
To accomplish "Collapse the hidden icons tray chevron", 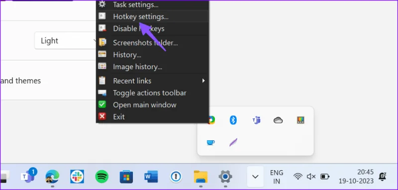I will click(x=255, y=177).
